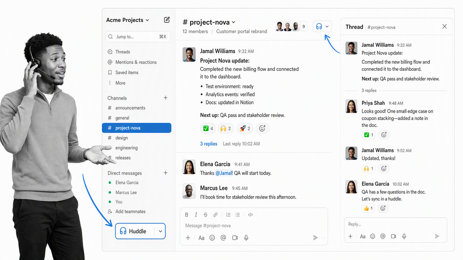Insert an ordered list in the composer

(x=228, y=215)
